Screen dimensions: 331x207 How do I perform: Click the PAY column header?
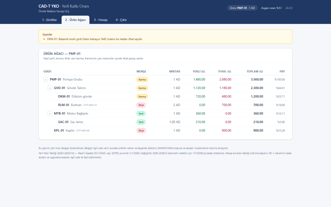[x=282, y=71]
